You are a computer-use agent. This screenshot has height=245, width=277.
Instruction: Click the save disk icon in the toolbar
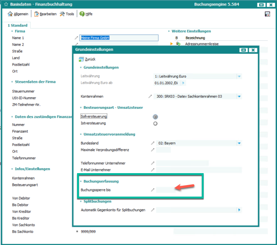pyautogui.click(x=267, y=14)
